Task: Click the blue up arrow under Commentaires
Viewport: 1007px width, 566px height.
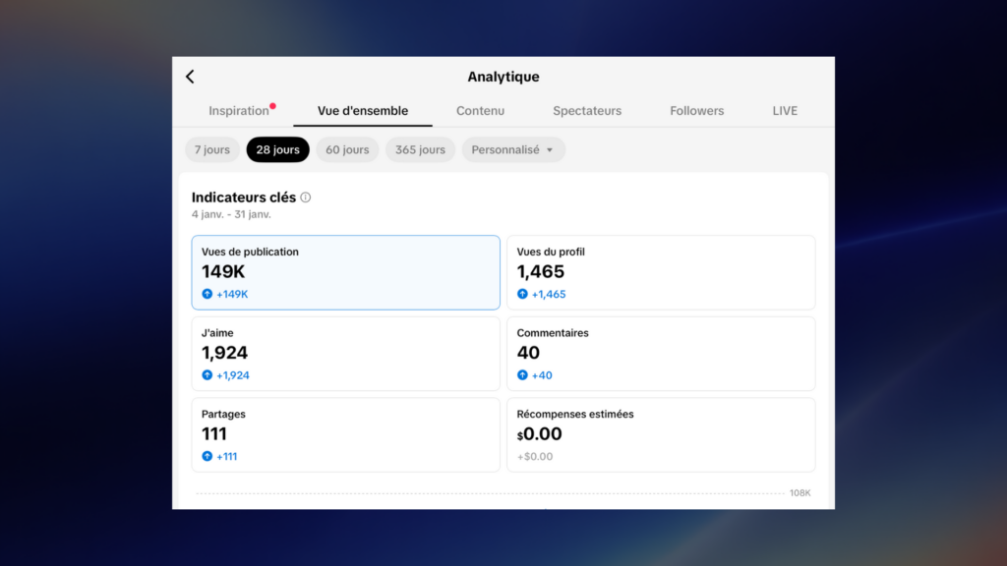Action: pos(522,375)
